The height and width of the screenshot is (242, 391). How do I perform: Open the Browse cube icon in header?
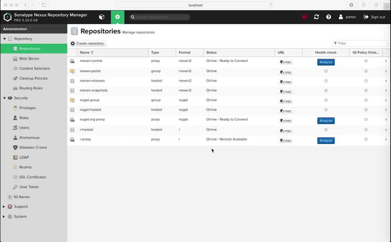click(102, 17)
